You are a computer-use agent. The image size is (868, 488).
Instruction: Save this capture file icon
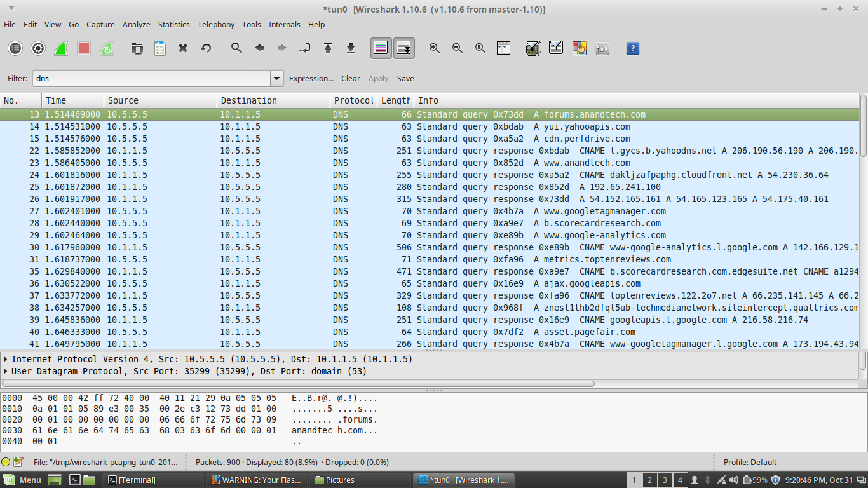pos(160,48)
